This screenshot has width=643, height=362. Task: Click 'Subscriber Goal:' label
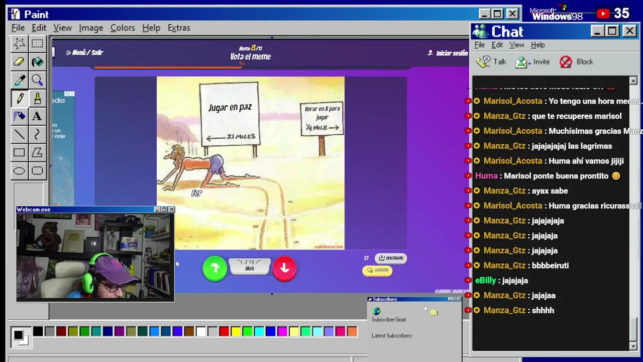389,320
